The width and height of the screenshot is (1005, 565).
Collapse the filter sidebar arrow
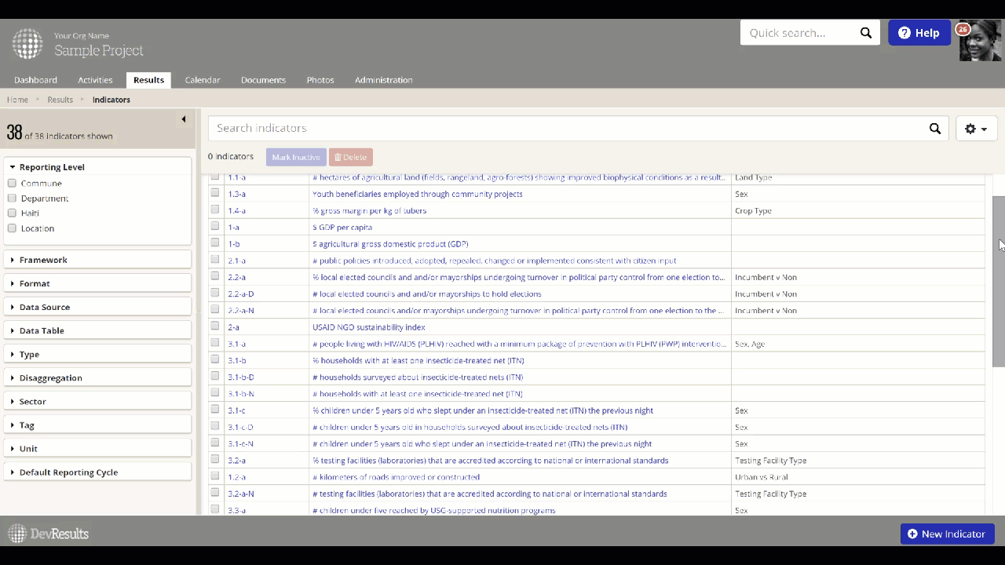[x=184, y=119]
